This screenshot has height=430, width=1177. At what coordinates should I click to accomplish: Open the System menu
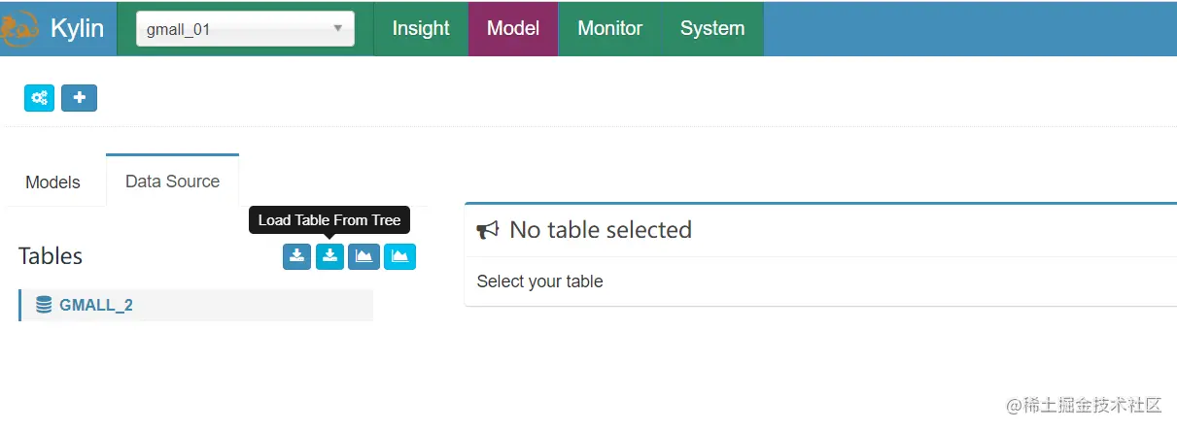point(712,29)
